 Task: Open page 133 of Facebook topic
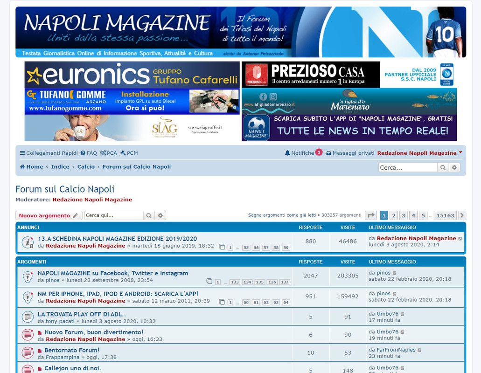tap(235, 282)
